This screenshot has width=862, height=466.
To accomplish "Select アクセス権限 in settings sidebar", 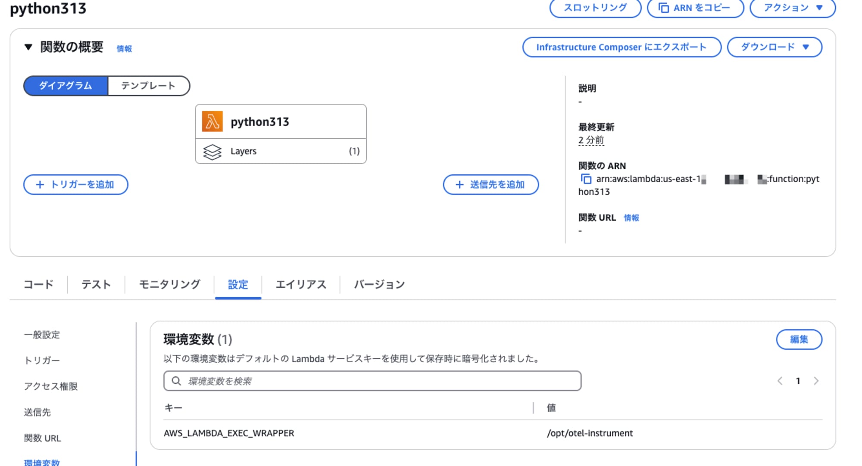I will (x=51, y=386).
